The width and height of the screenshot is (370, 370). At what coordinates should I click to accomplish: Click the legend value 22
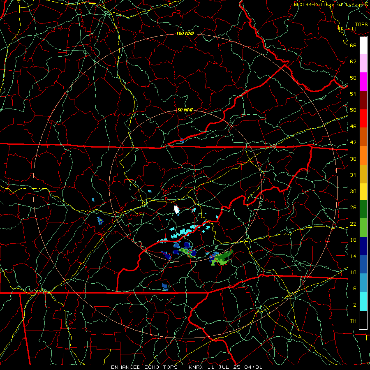(353, 224)
